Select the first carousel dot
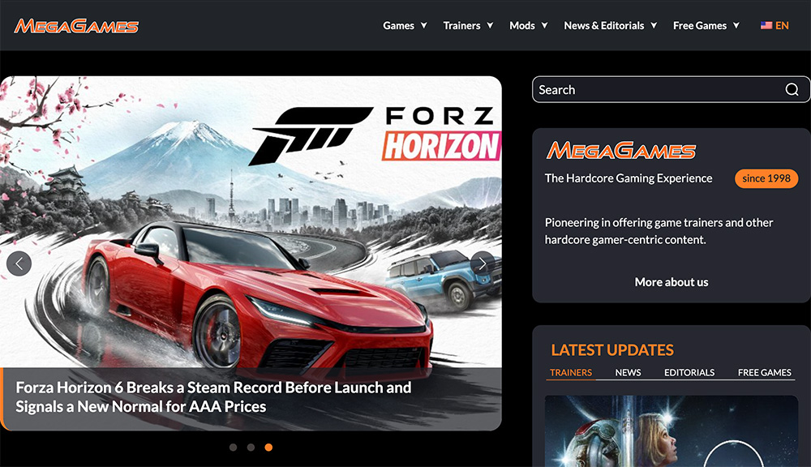The image size is (811, 467). pos(234,448)
